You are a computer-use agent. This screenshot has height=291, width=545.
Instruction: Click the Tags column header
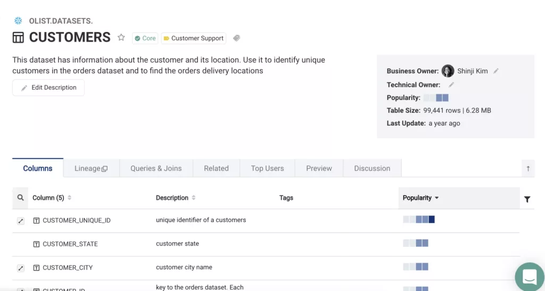(286, 197)
